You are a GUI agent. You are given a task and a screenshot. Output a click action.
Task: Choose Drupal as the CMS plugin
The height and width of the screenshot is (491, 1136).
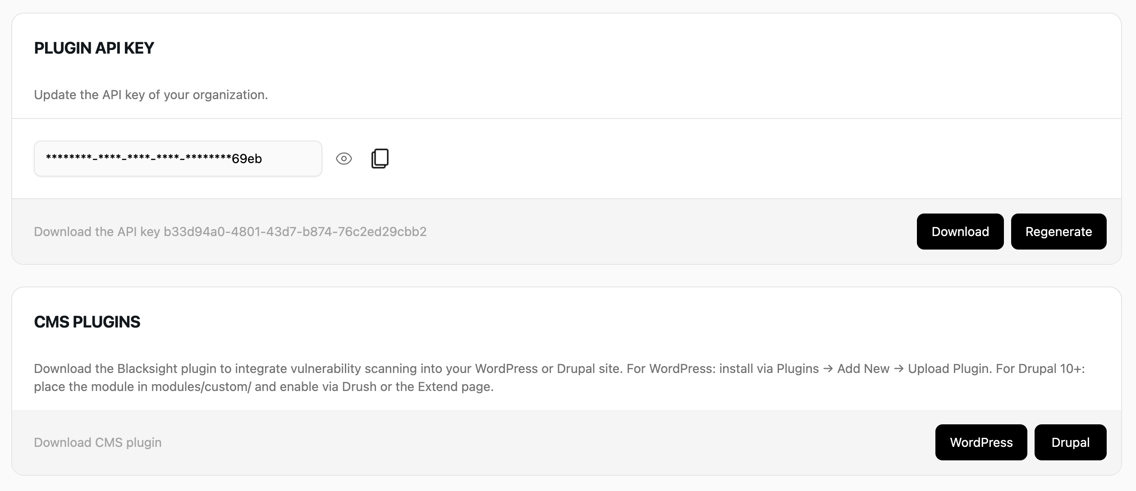pyautogui.click(x=1071, y=442)
